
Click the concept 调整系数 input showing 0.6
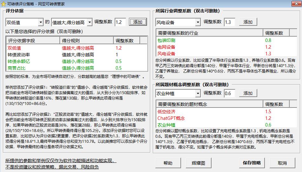pos(230,93)
